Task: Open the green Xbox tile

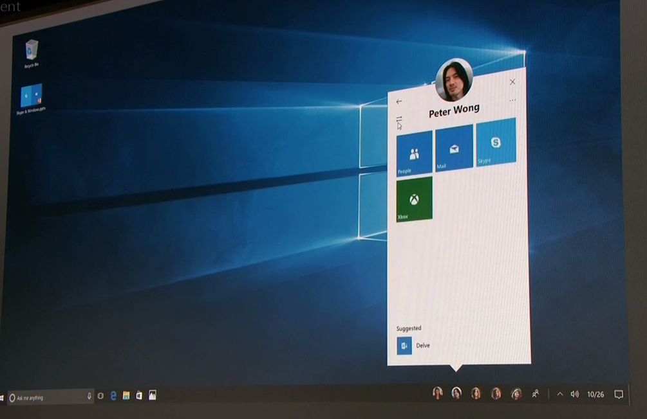Action: [415, 199]
